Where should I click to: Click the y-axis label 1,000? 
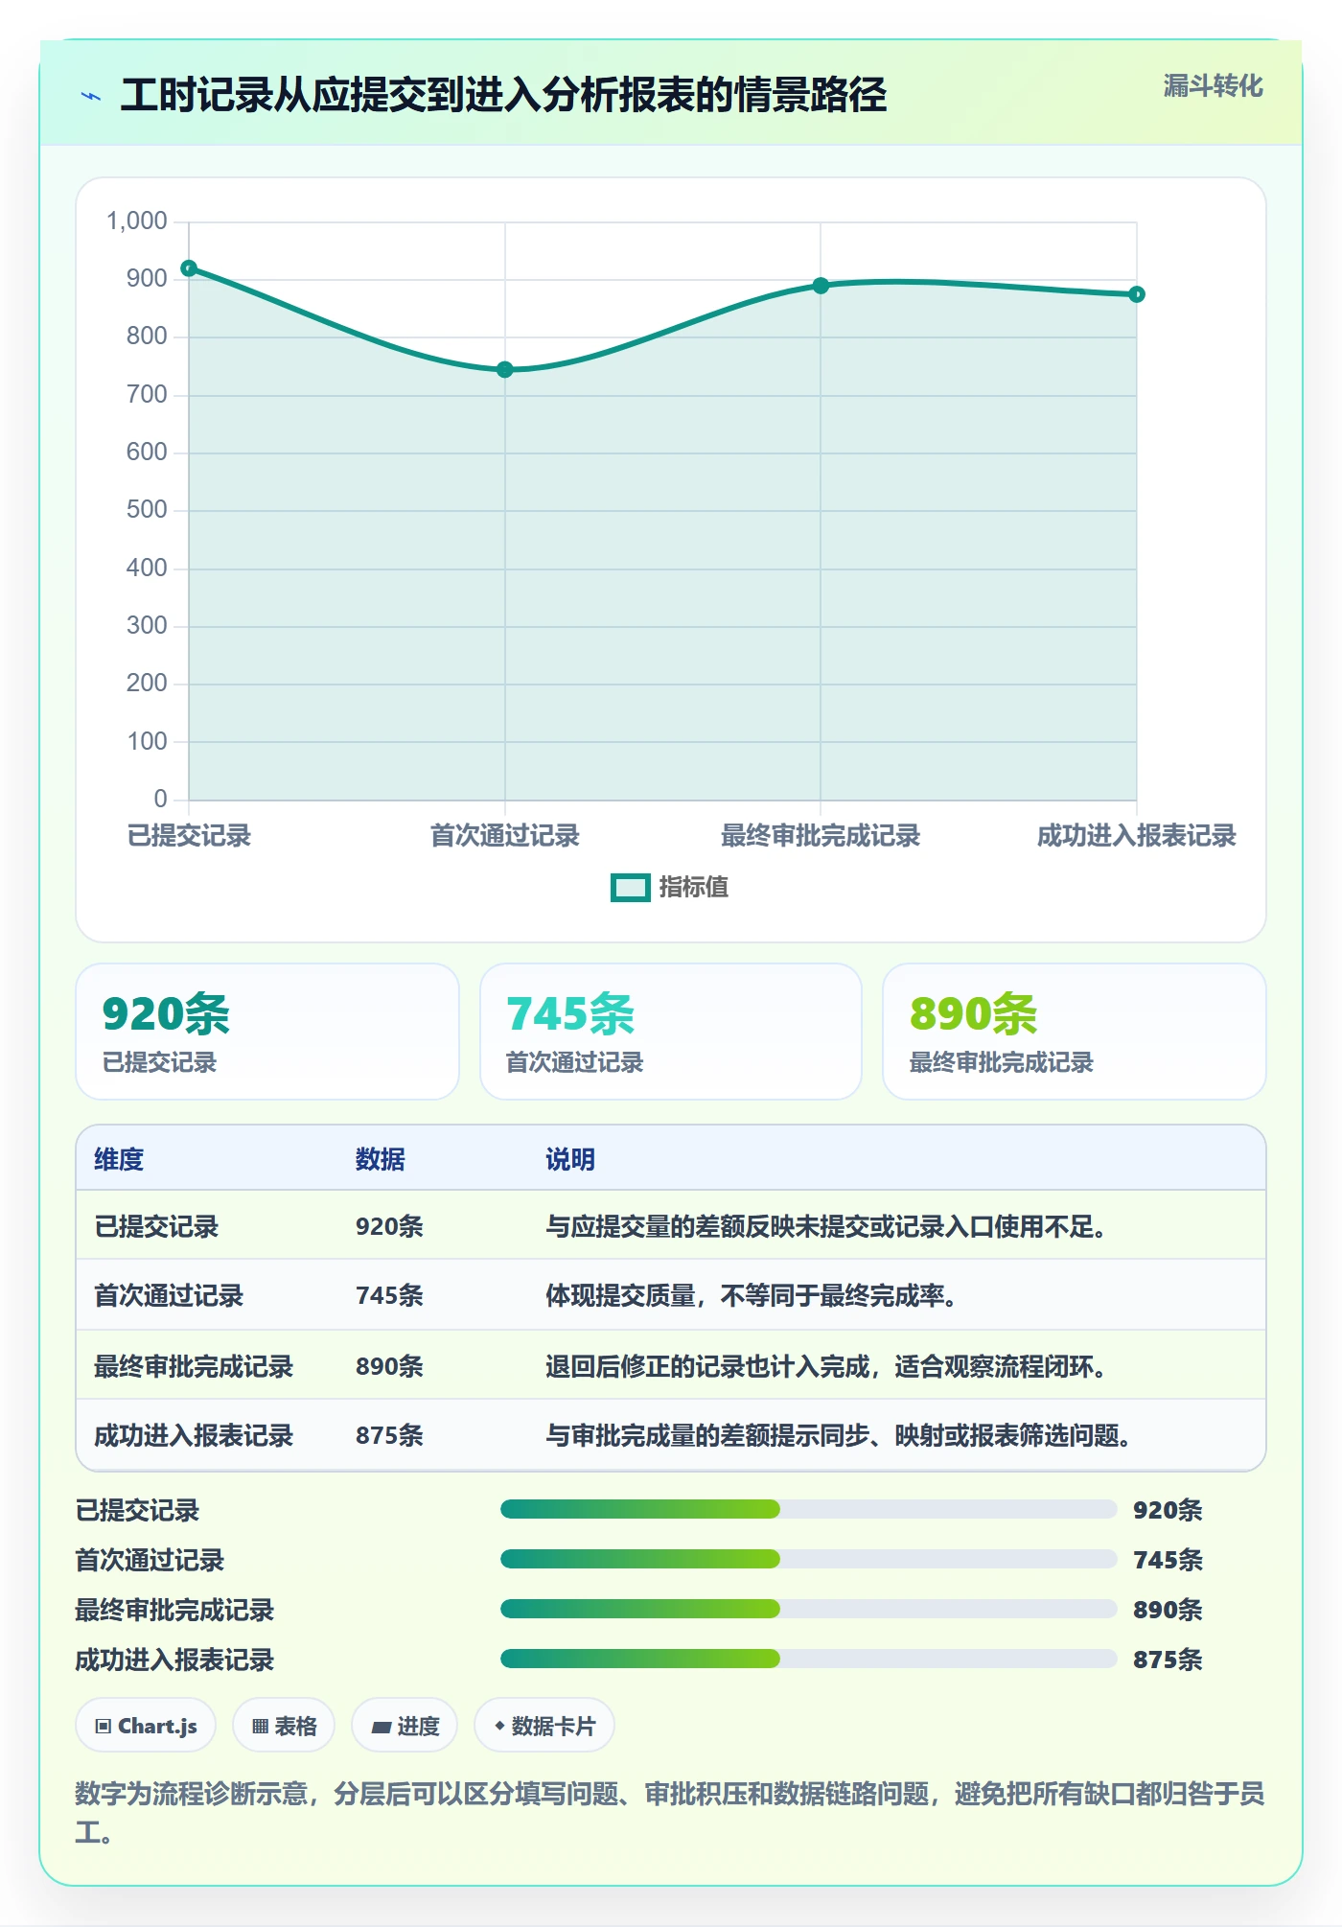(x=137, y=221)
